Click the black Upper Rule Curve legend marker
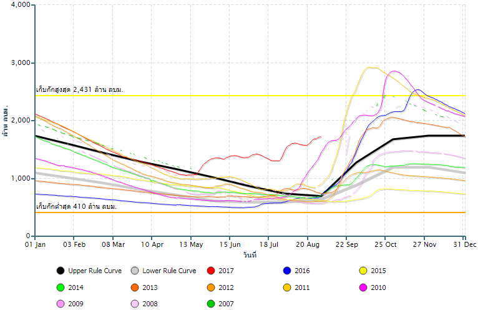 click(x=60, y=271)
